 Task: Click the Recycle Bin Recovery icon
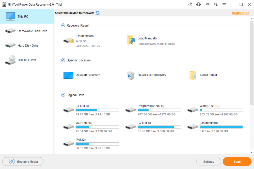pos(131,75)
